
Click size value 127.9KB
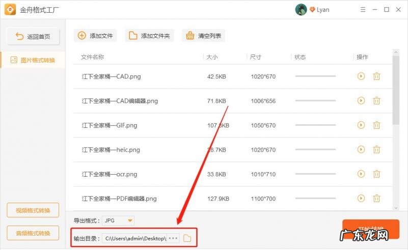[218, 199]
